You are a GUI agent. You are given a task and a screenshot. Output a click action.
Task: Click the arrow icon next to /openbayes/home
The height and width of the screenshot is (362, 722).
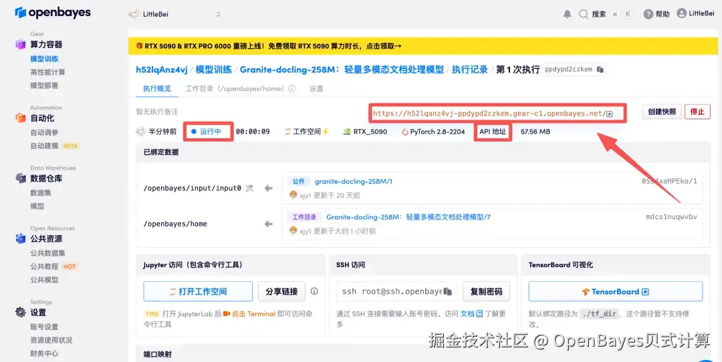click(x=269, y=224)
